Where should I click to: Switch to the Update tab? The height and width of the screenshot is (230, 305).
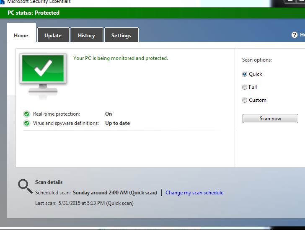[x=53, y=35]
